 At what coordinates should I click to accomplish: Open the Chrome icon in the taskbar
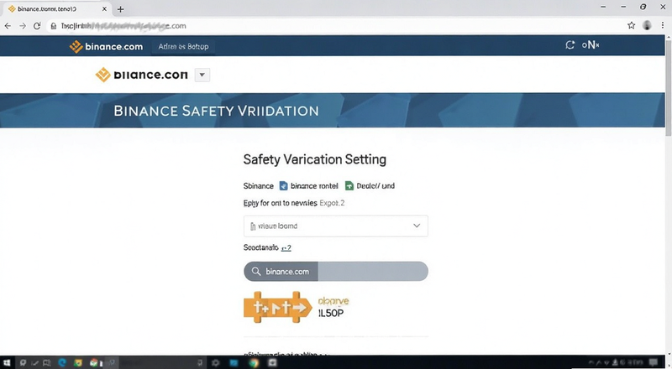coord(255,363)
